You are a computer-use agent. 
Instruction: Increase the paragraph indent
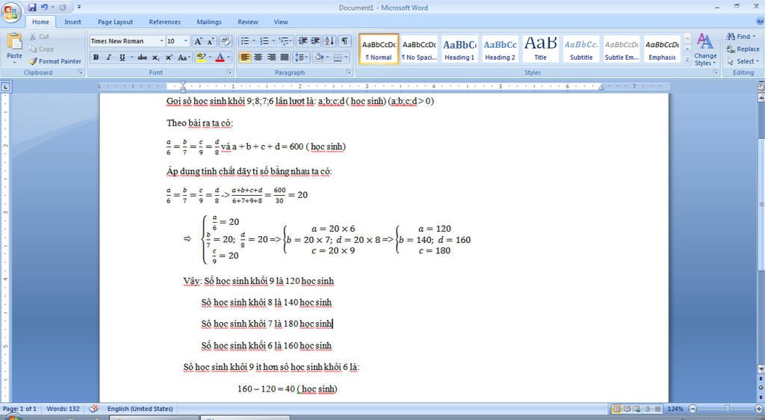pyautogui.click(x=315, y=41)
